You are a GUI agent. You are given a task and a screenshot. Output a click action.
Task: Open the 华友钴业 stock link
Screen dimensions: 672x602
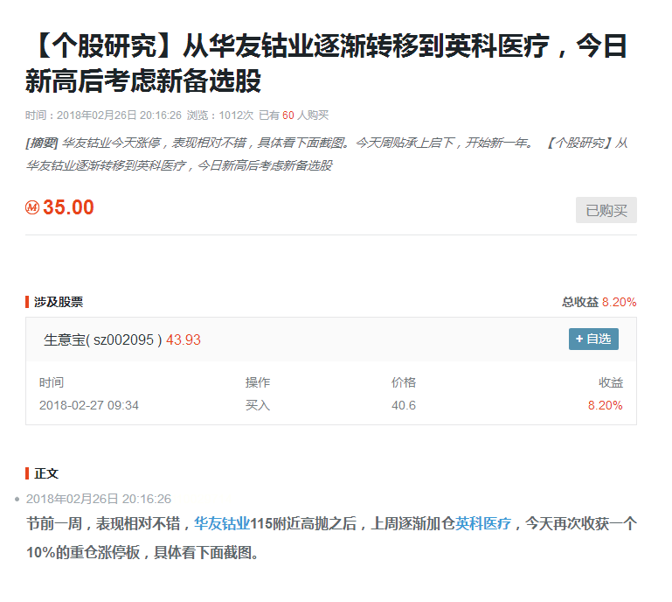coord(222,524)
